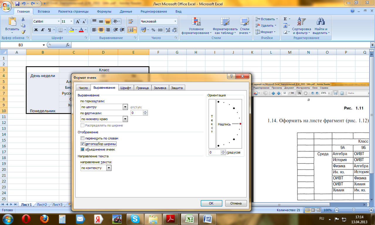375x225 pixels.
Task: Confirm the dialog with OK button
Action: pyautogui.click(x=211, y=203)
